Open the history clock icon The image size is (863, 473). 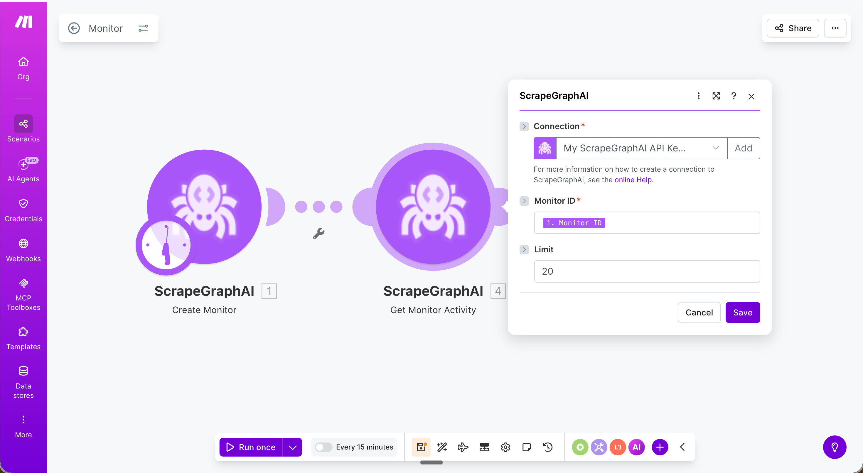pyautogui.click(x=547, y=447)
